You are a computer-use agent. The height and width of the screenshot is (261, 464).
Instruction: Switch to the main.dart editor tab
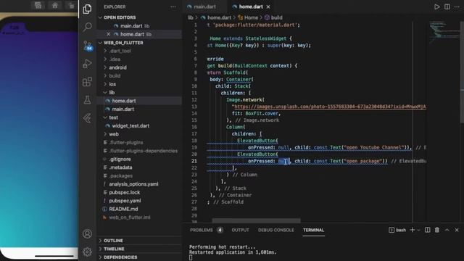[204, 7]
